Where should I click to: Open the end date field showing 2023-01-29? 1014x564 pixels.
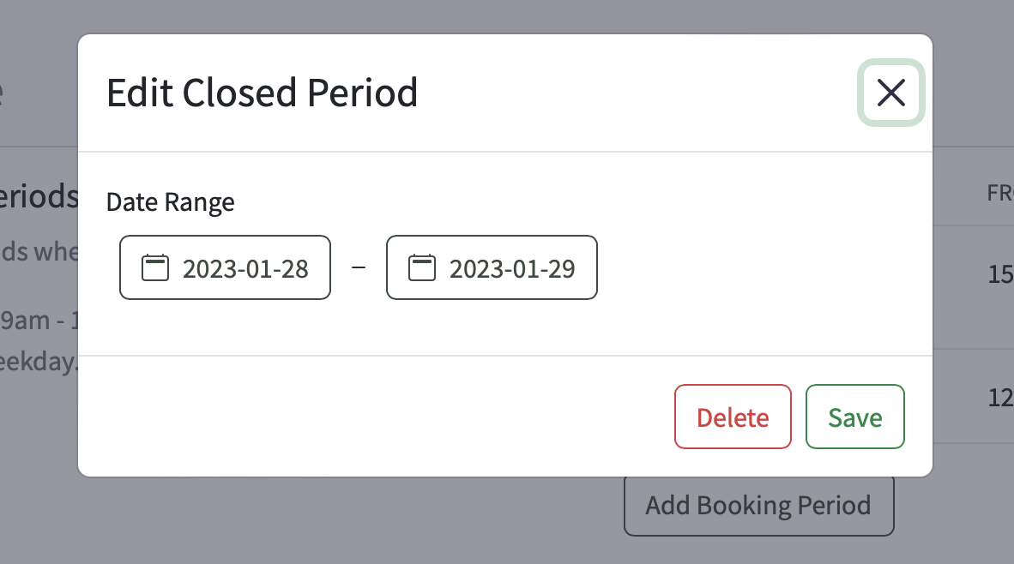pyautogui.click(x=492, y=267)
